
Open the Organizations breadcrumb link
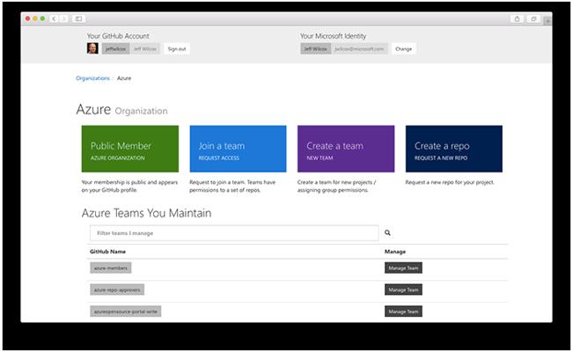(x=92, y=78)
